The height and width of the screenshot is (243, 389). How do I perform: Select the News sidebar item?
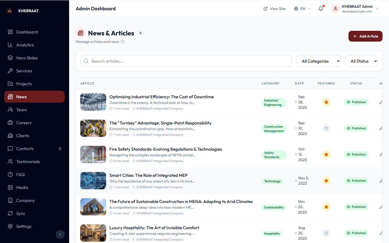34,97
